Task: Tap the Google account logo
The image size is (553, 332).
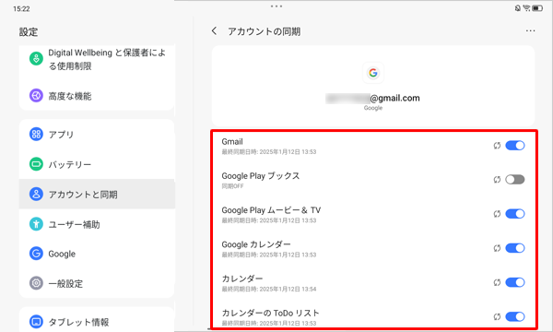Action: coord(373,73)
